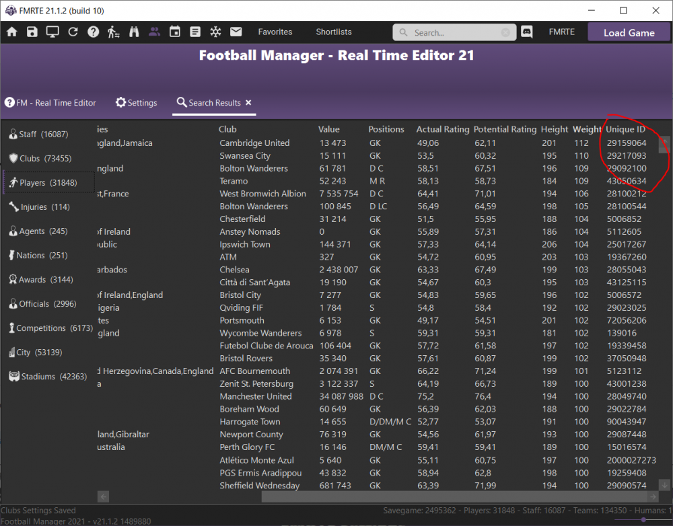673x526 pixels.
Task: Open the Favorites menu
Action: pyautogui.click(x=275, y=32)
